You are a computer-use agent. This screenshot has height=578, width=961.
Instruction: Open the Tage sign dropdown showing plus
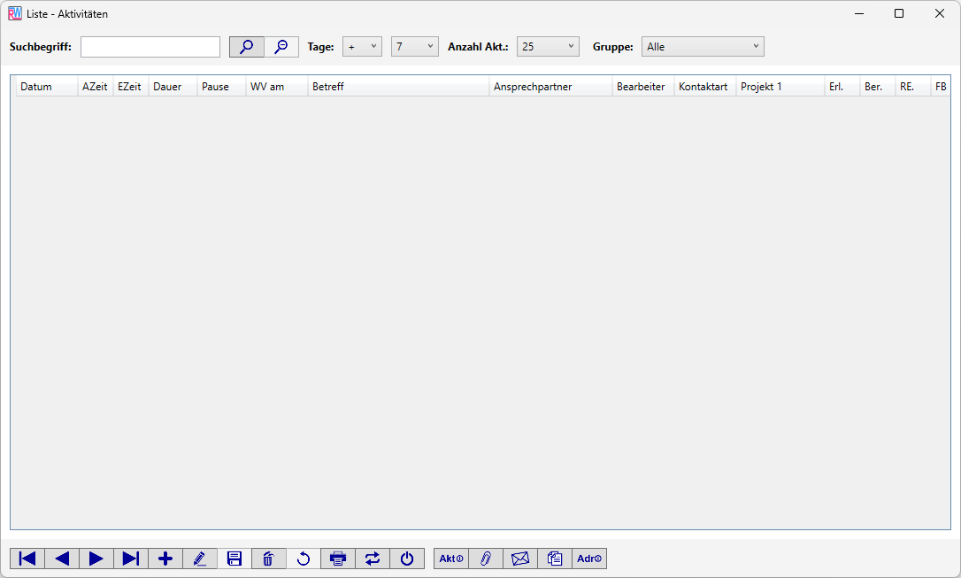point(362,47)
